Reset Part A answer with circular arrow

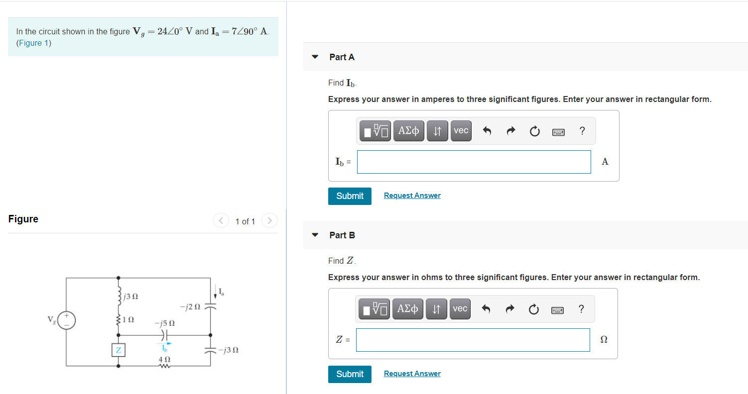point(534,131)
